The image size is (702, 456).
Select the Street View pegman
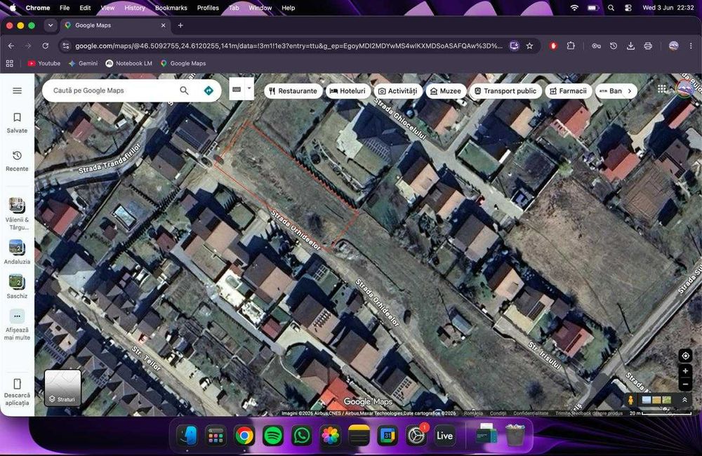click(630, 400)
